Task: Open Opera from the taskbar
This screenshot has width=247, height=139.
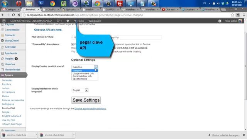Action: coord(19,3)
